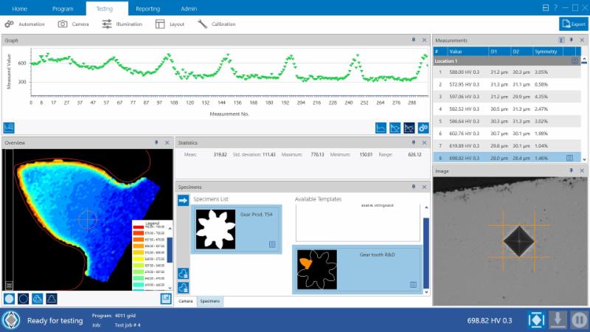Switch to the Program tab

click(63, 9)
